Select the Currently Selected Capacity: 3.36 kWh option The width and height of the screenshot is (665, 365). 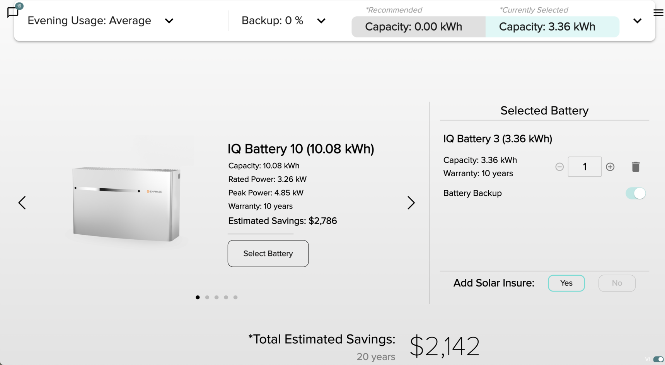[552, 27]
